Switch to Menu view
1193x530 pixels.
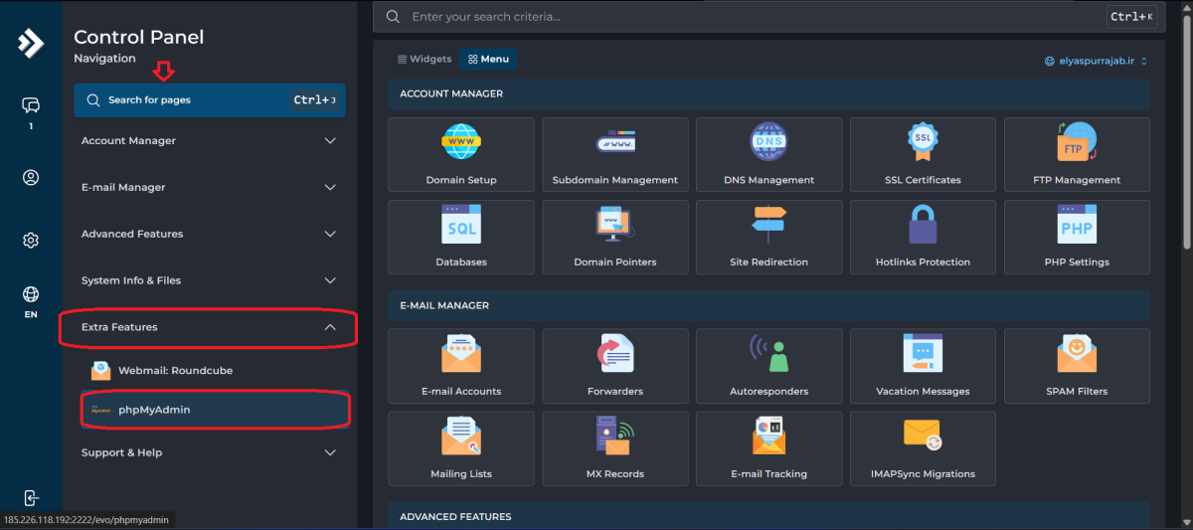(x=488, y=60)
